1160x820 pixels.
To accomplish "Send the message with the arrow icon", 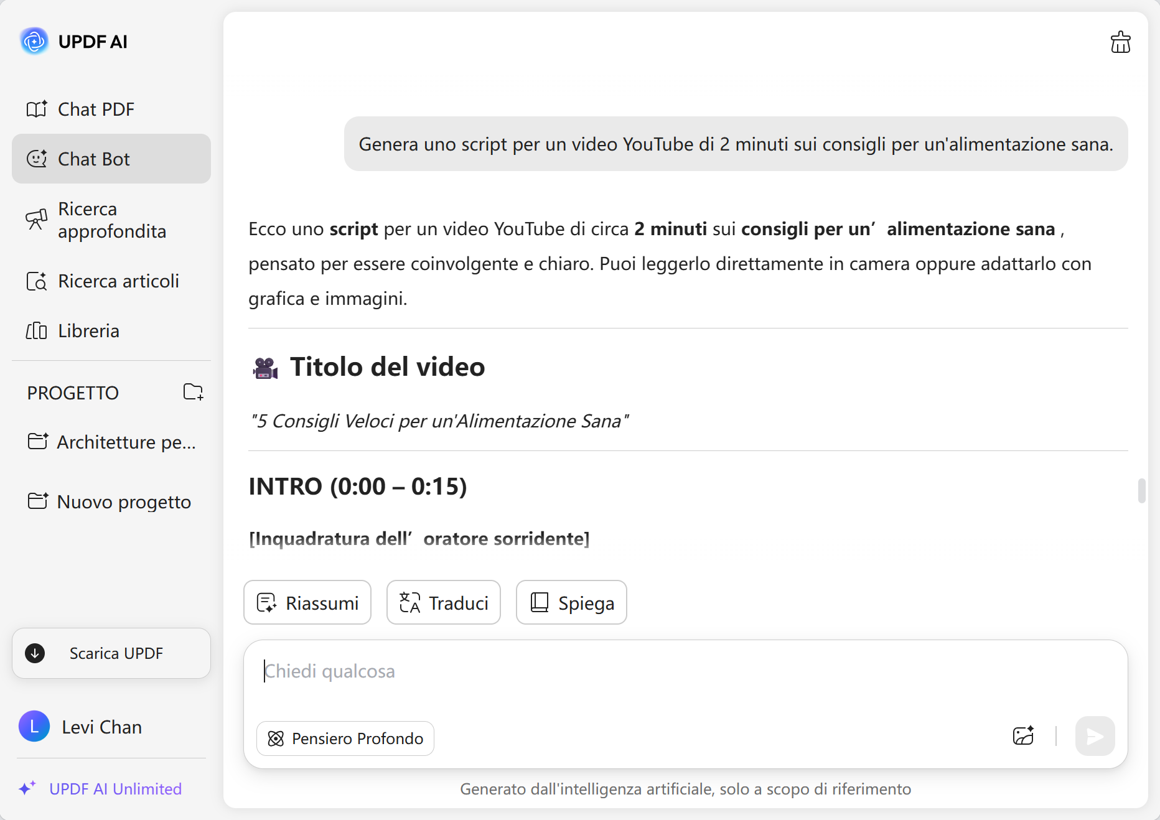I will tap(1095, 737).
